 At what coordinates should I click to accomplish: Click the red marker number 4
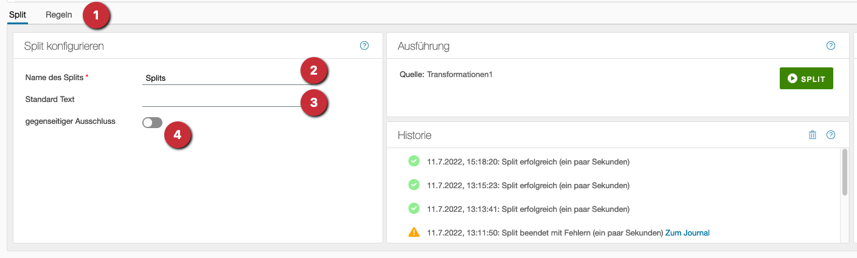(x=178, y=135)
